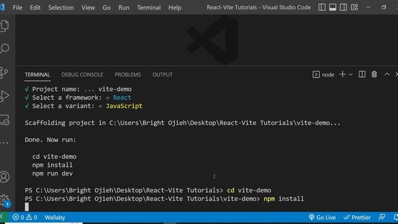398x224 pixels.
Task: Open the launch profile dropdown arrow
Action: 351,75
